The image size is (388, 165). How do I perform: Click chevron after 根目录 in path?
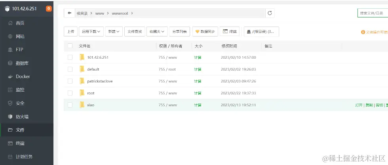click(91, 13)
